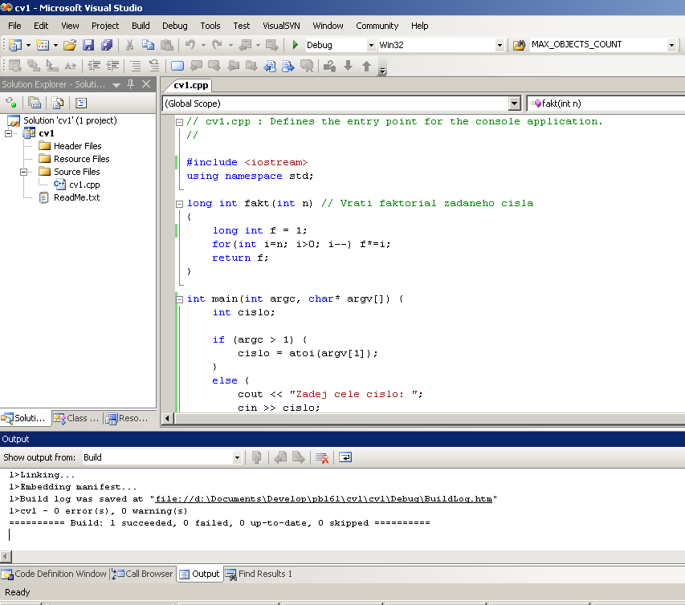Screen dimensions: 685x605
Task: Go to next bookmark in document icon
Action: pos(288,66)
